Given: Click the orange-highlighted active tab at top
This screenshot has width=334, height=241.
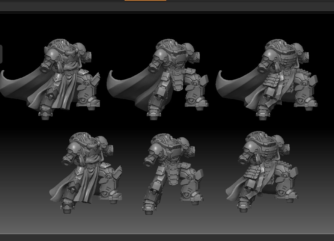Looking at the screenshot, I should (145, 0).
